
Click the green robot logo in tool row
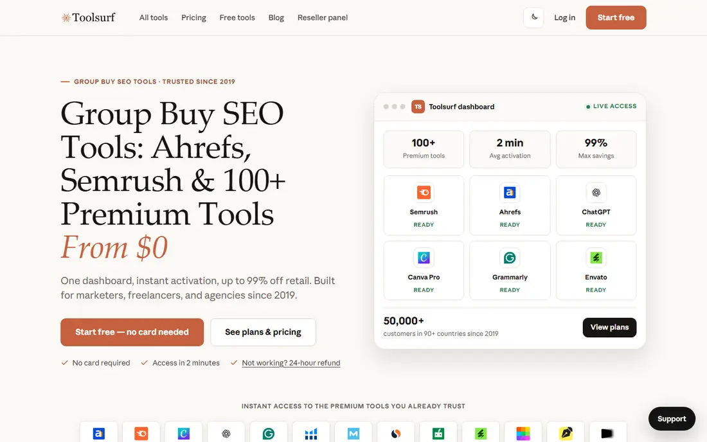coord(438,434)
